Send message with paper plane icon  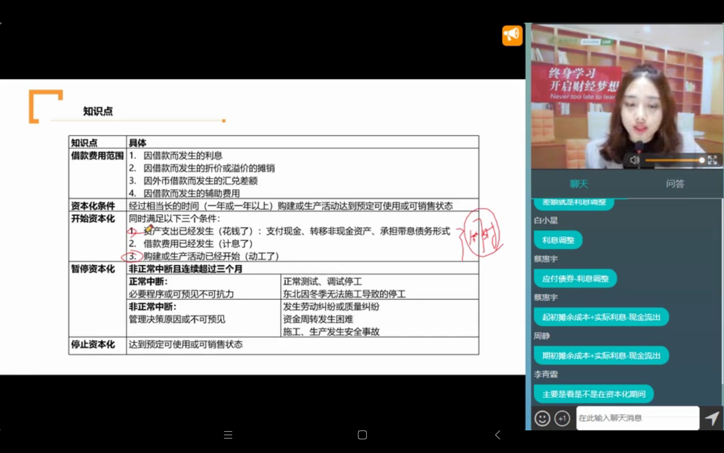tap(712, 418)
